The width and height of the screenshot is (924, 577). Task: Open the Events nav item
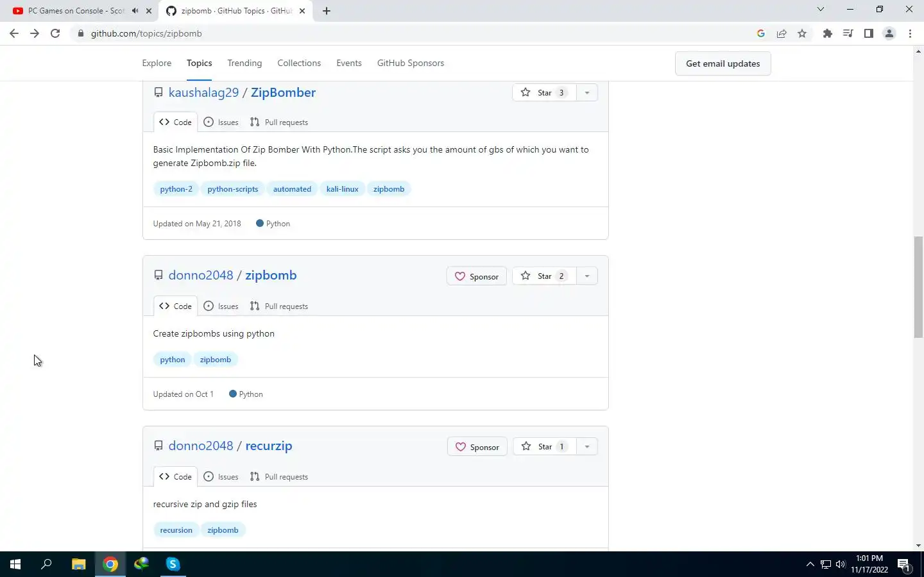pos(349,63)
